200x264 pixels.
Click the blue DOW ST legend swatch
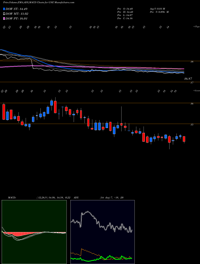click(4, 9)
